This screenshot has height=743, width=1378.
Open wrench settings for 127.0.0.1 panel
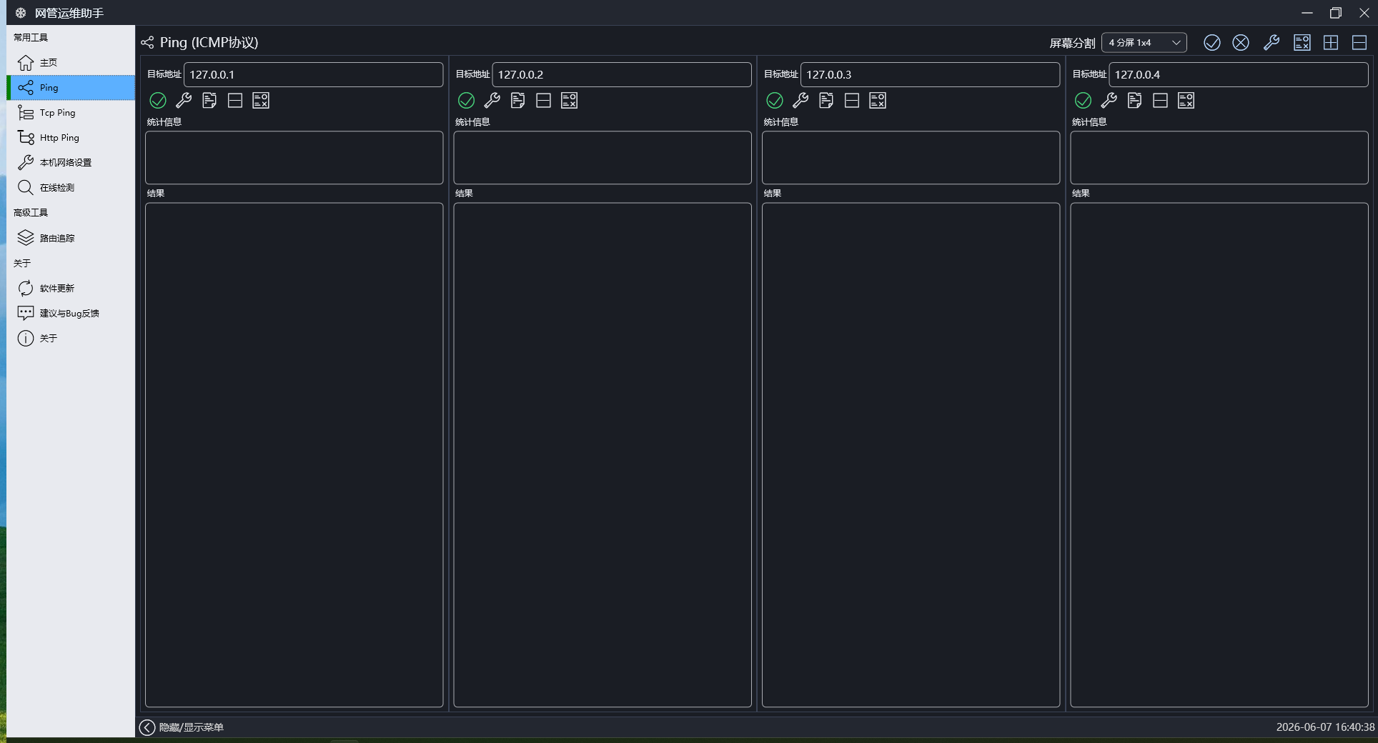[184, 101]
